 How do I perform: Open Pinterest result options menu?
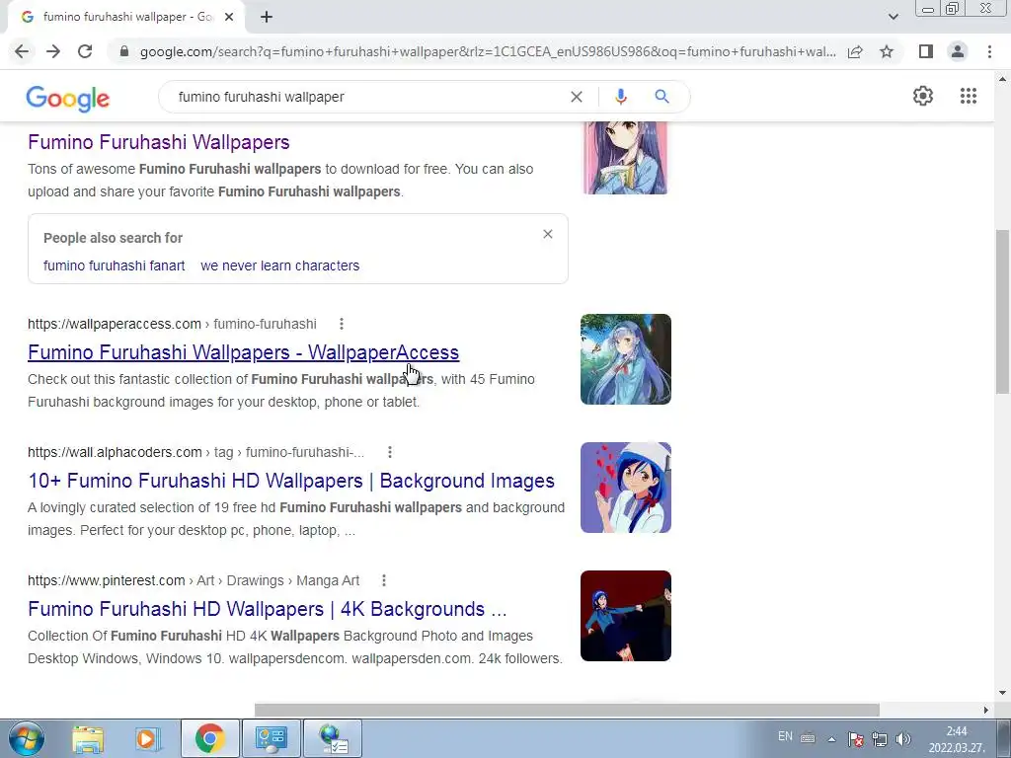pyautogui.click(x=384, y=580)
